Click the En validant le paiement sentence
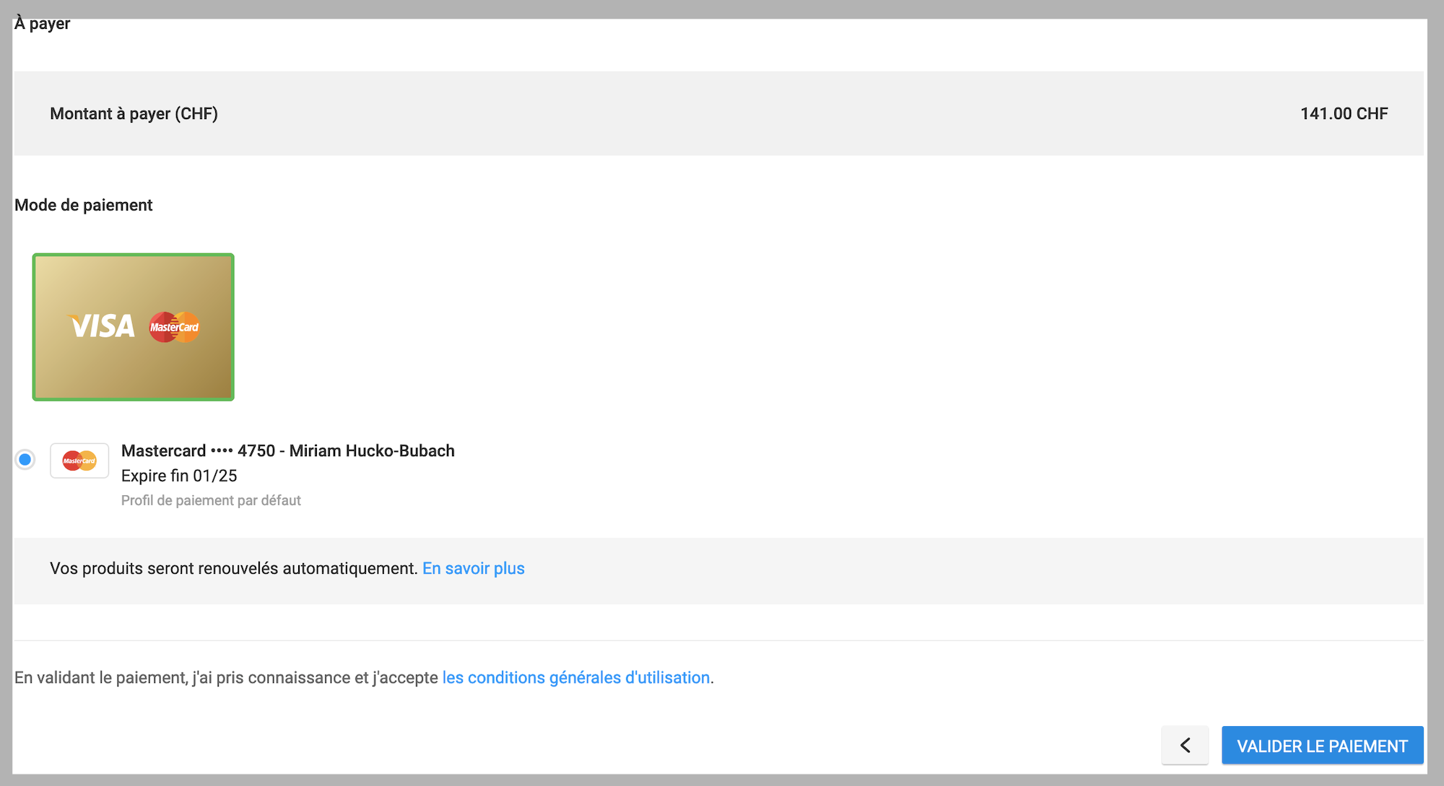The image size is (1444, 786). (x=226, y=678)
